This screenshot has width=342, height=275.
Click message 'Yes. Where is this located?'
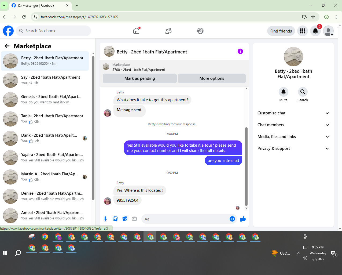click(x=140, y=190)
